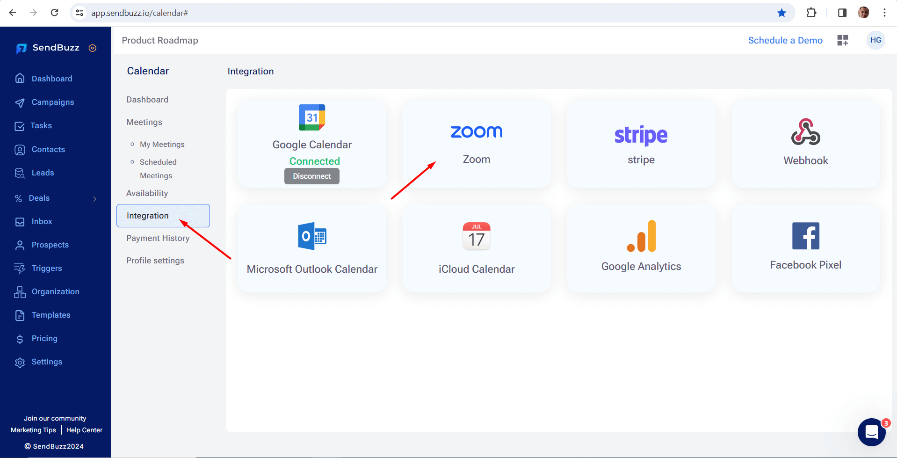
Task: Click the Pricing dollar icon
Action: [20, 339]
